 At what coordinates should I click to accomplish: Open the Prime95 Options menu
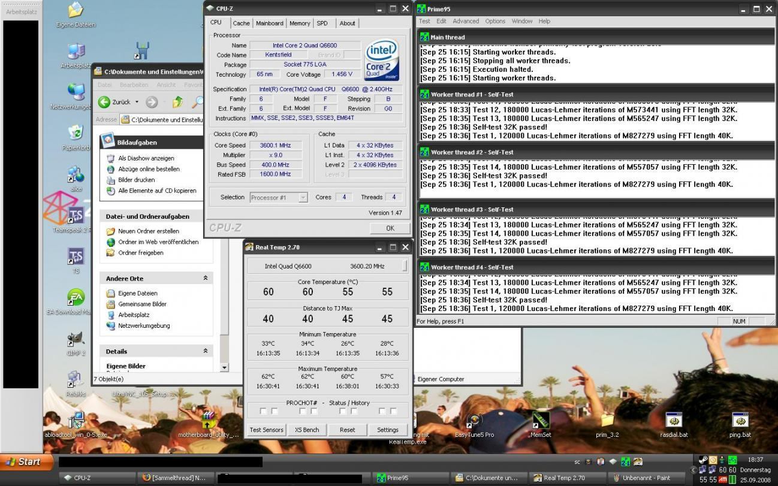click(495, 21)
